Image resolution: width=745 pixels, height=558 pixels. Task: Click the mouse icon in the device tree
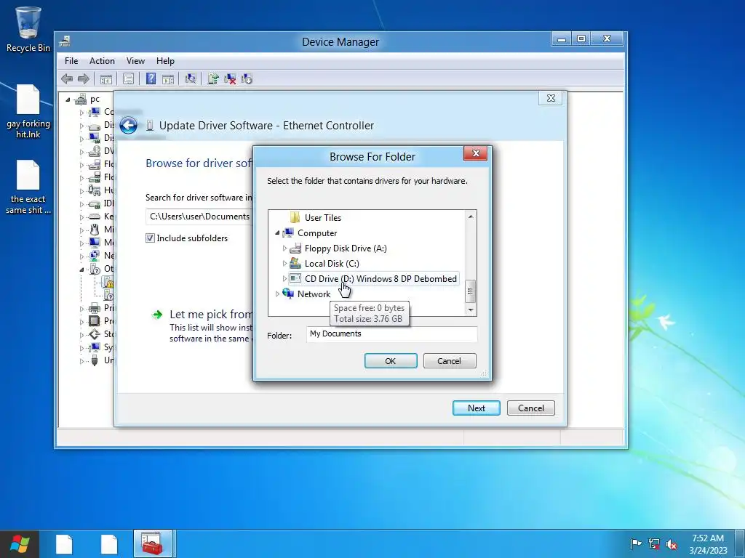click(x=95, y=230)
